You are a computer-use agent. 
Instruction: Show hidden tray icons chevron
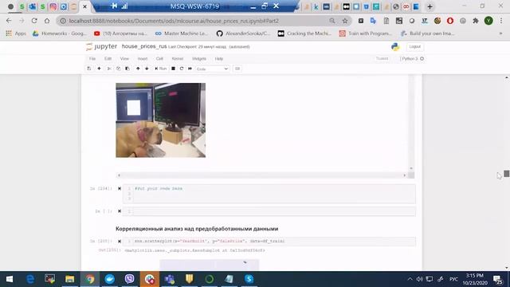[410, 279]
